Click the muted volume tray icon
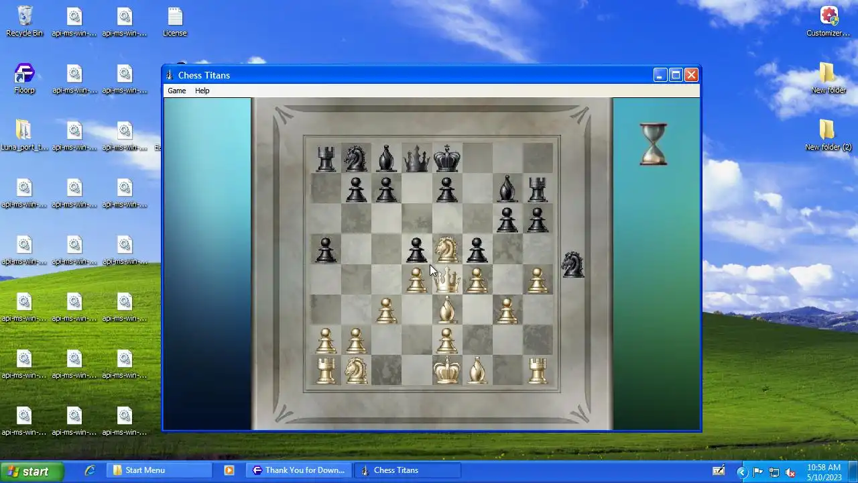Viewport: 858px width, 483px height. 790,472
